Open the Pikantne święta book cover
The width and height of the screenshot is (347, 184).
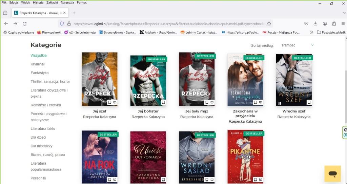click(245, 157)
